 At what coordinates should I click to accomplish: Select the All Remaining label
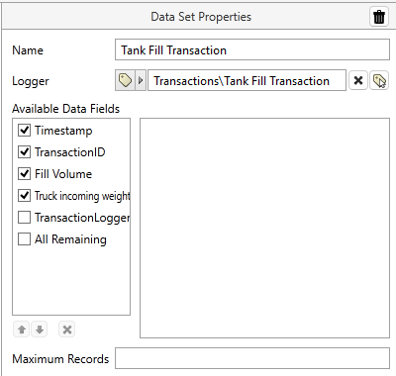(70, 239)
